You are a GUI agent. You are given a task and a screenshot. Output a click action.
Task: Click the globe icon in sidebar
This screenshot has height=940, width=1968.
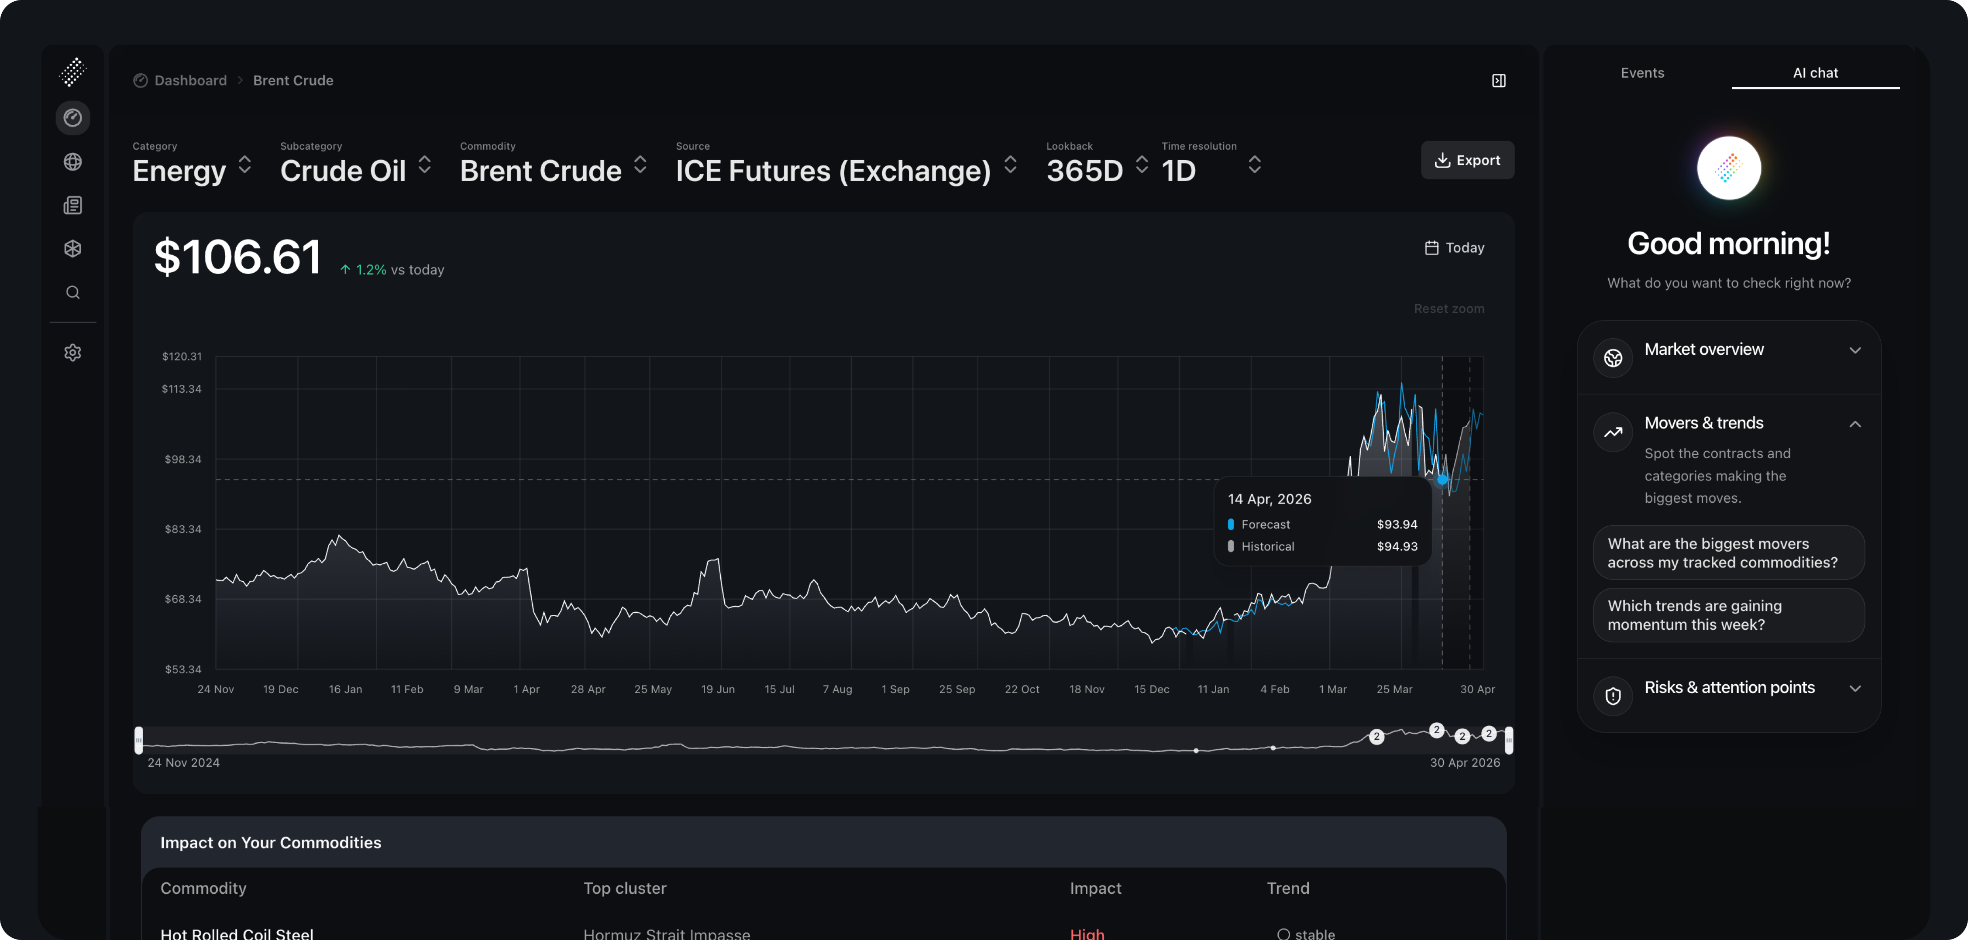(x=72, y=162)
